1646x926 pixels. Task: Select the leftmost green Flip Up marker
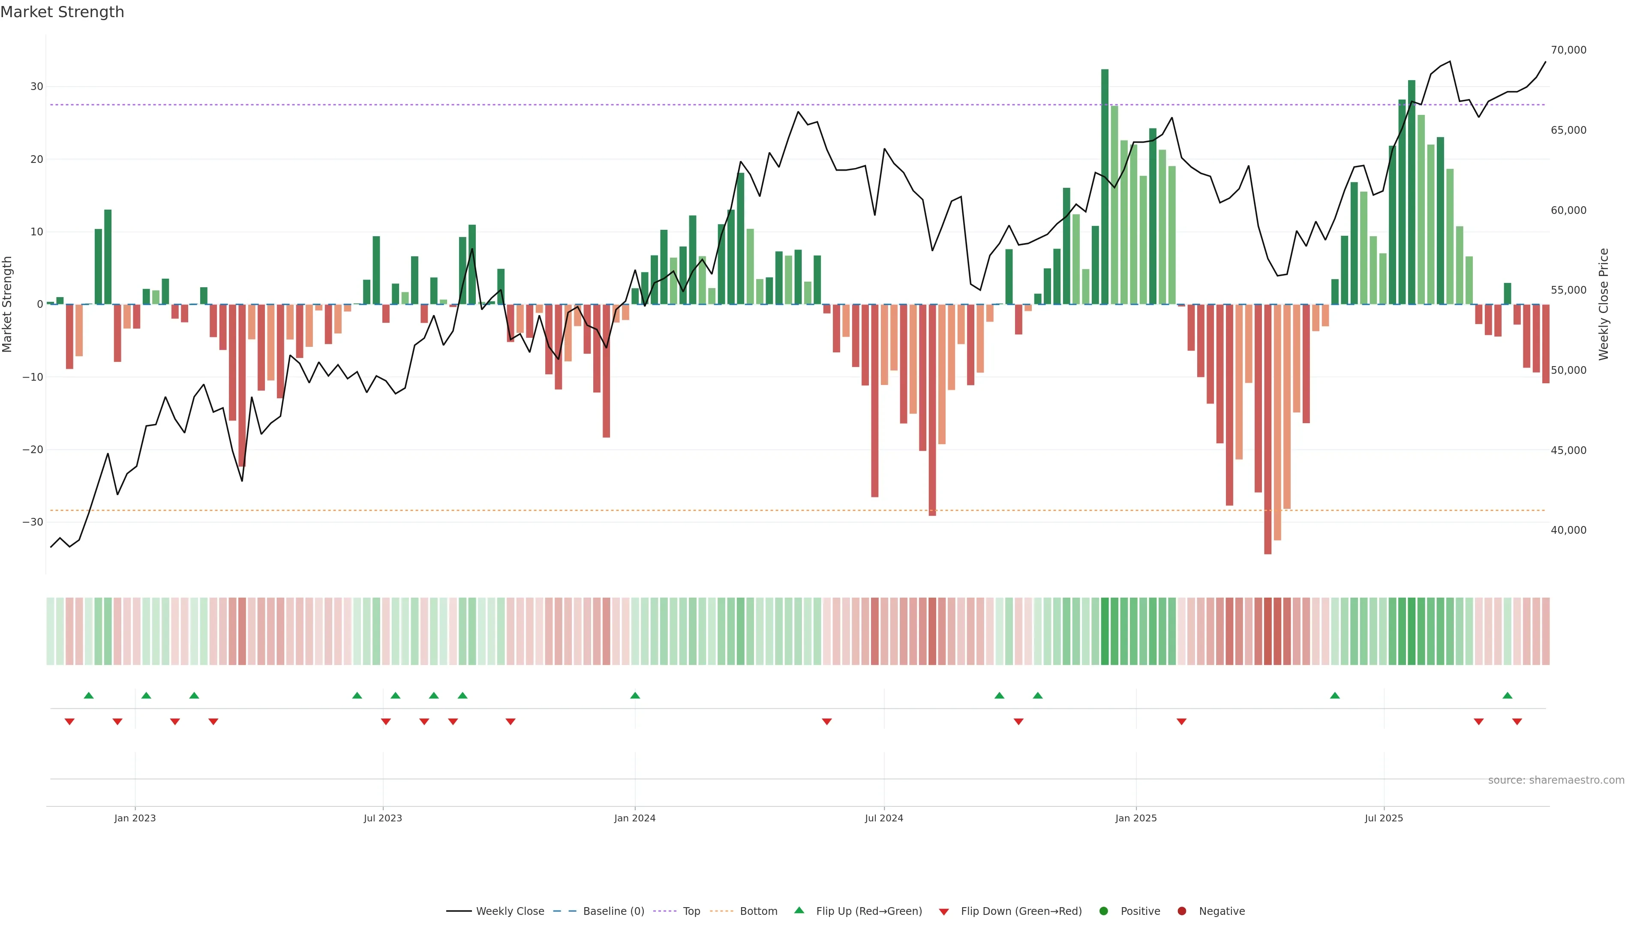click(x=89, y=695)
